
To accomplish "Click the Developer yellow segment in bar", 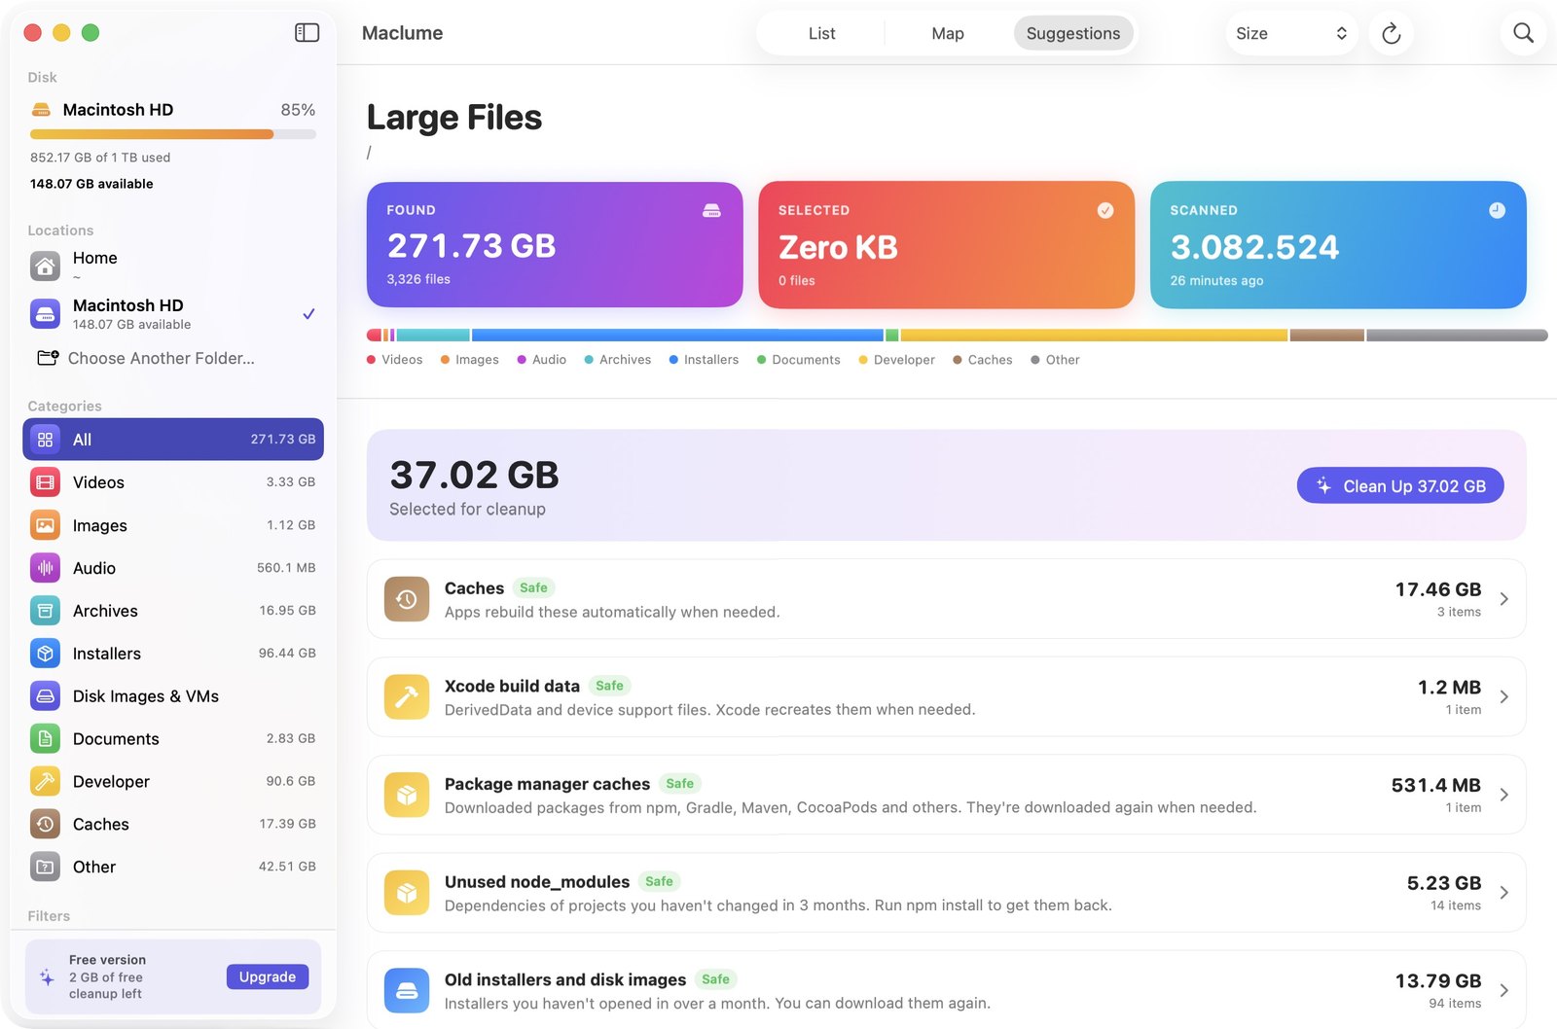I will coord(1094,336).
